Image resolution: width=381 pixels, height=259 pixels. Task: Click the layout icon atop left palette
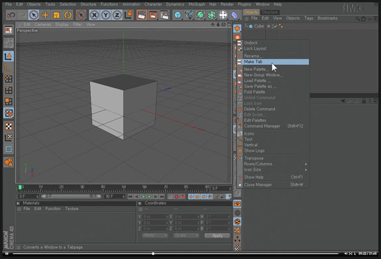(x=9, y=30)
